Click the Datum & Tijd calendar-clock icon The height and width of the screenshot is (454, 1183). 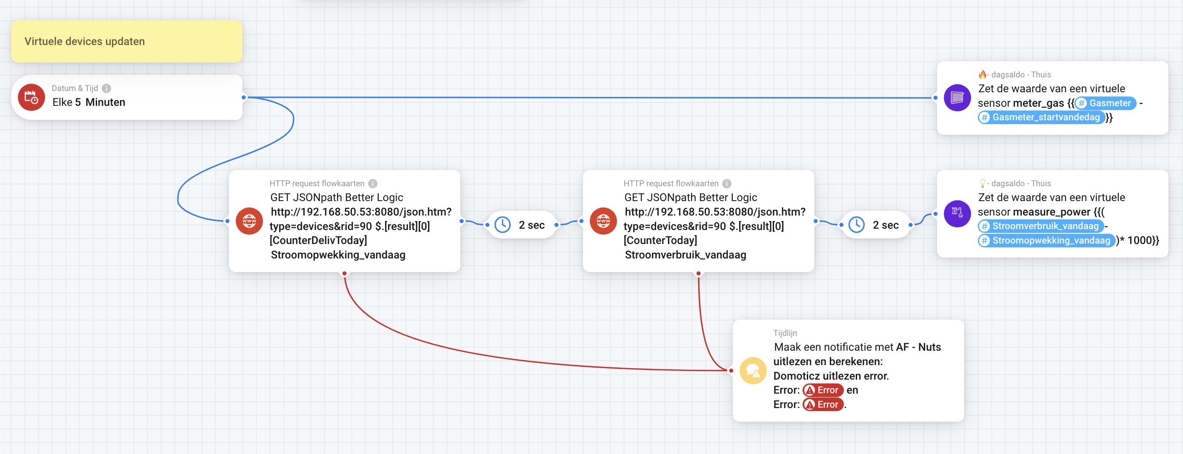pyautogui.click(x=31, y=97)
